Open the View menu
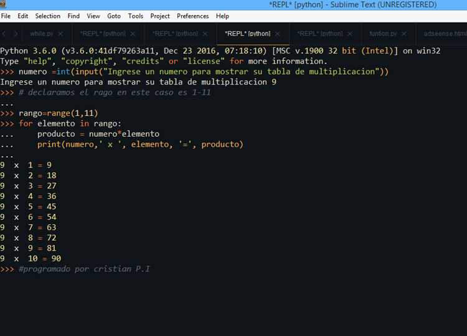The height and width of the screenshot is (336, 467). coord(93,16)
